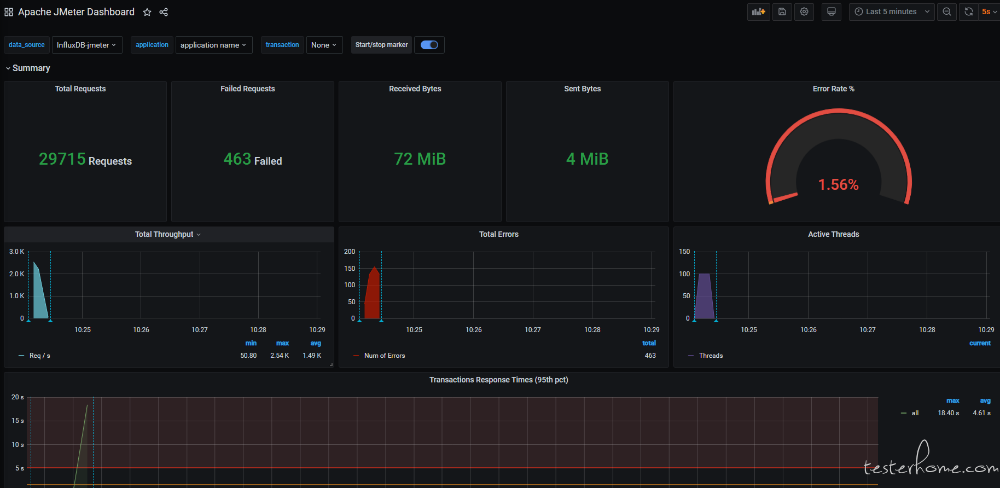Viewport: 1000px width, 488px height.
Task: Click the 29715 Requests value
Action: [85, 159]
